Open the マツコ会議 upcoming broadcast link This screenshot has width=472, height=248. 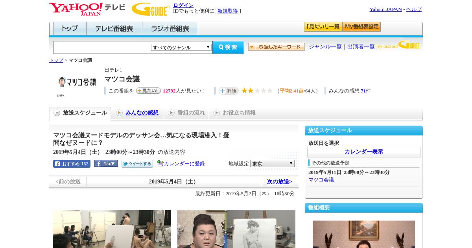click(321, 180)
